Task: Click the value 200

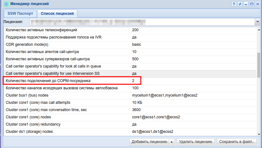Action: pyautogui.click(x=135, y=30)
